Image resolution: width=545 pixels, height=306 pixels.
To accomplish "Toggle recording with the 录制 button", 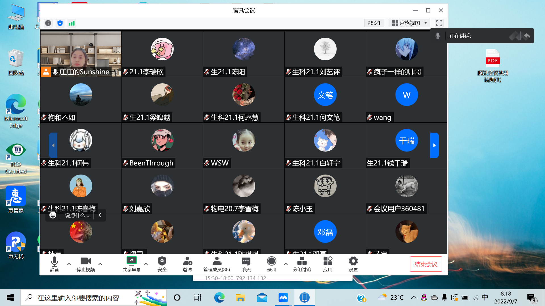I will pyautogui.click(x=271, y=261).
